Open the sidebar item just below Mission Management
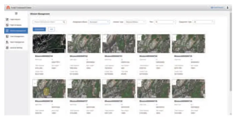This screenshot has width=233, height=121. (16, 37)
